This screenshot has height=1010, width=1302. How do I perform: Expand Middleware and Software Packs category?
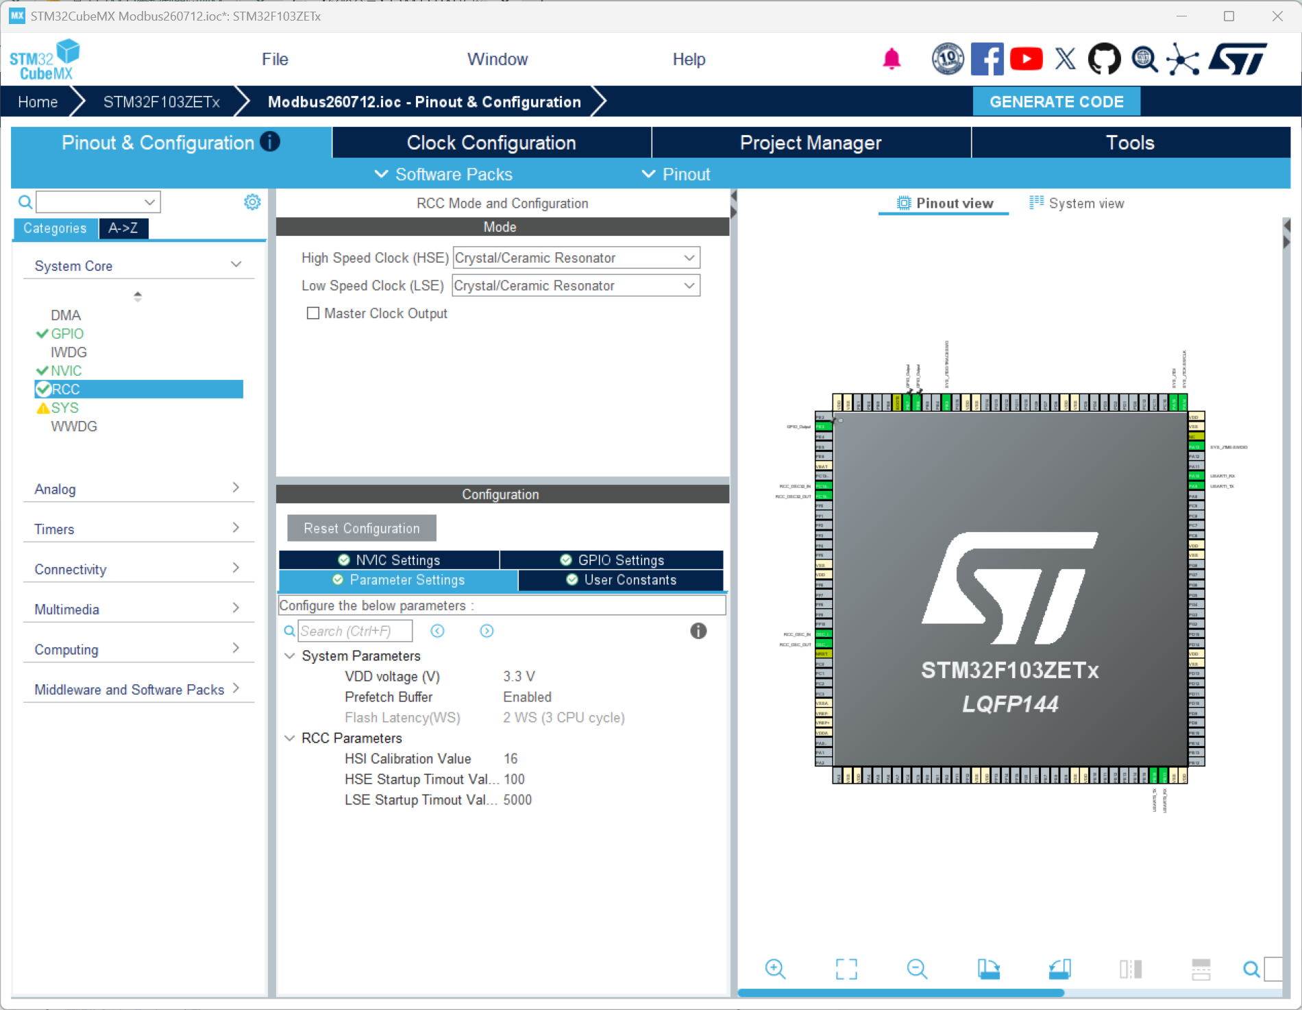pyautogui.click(x=236, y=688)
